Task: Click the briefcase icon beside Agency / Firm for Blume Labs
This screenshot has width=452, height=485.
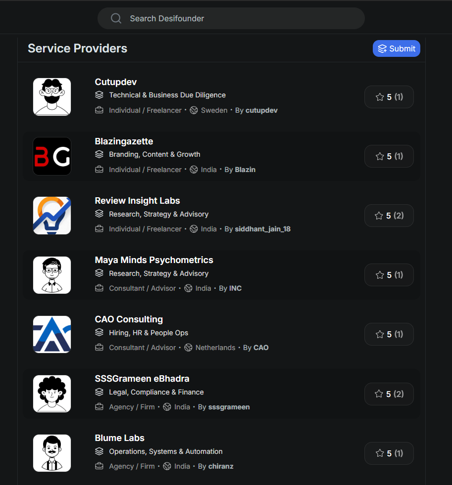Action: (99, 466)
